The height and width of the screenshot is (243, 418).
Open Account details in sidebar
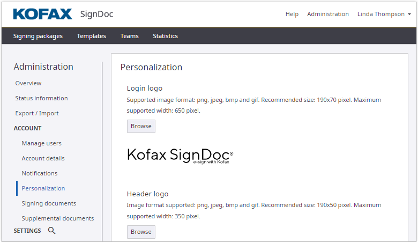tap(43, 158)
